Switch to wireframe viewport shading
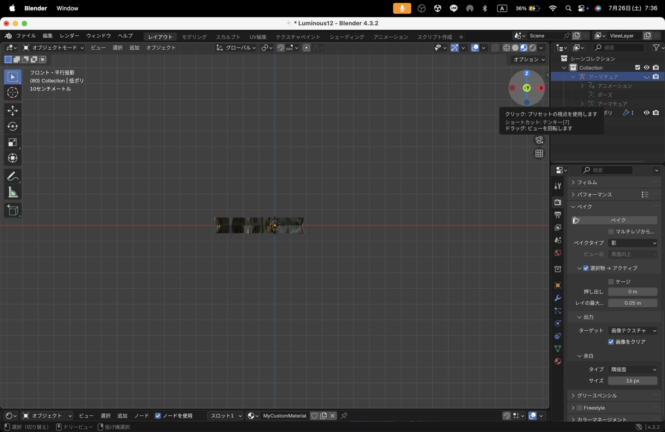Screen dimensions: 665x432 [507, 48]
